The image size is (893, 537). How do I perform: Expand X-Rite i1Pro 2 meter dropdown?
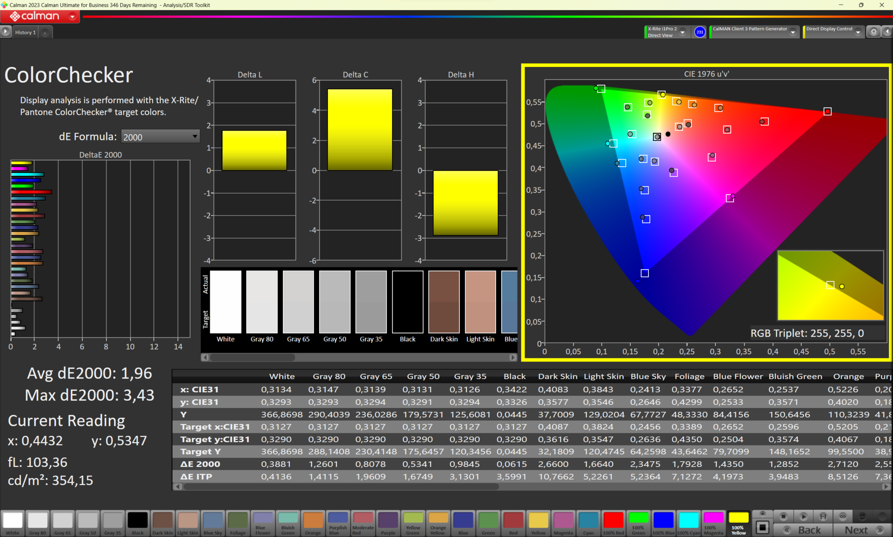pyautogui.click(x=682, y=32)
